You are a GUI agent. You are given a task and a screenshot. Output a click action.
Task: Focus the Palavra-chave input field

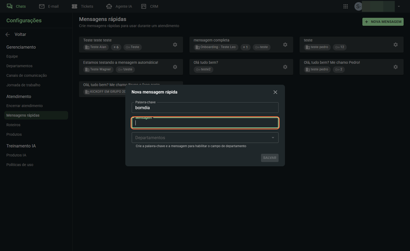coord(205,108)
